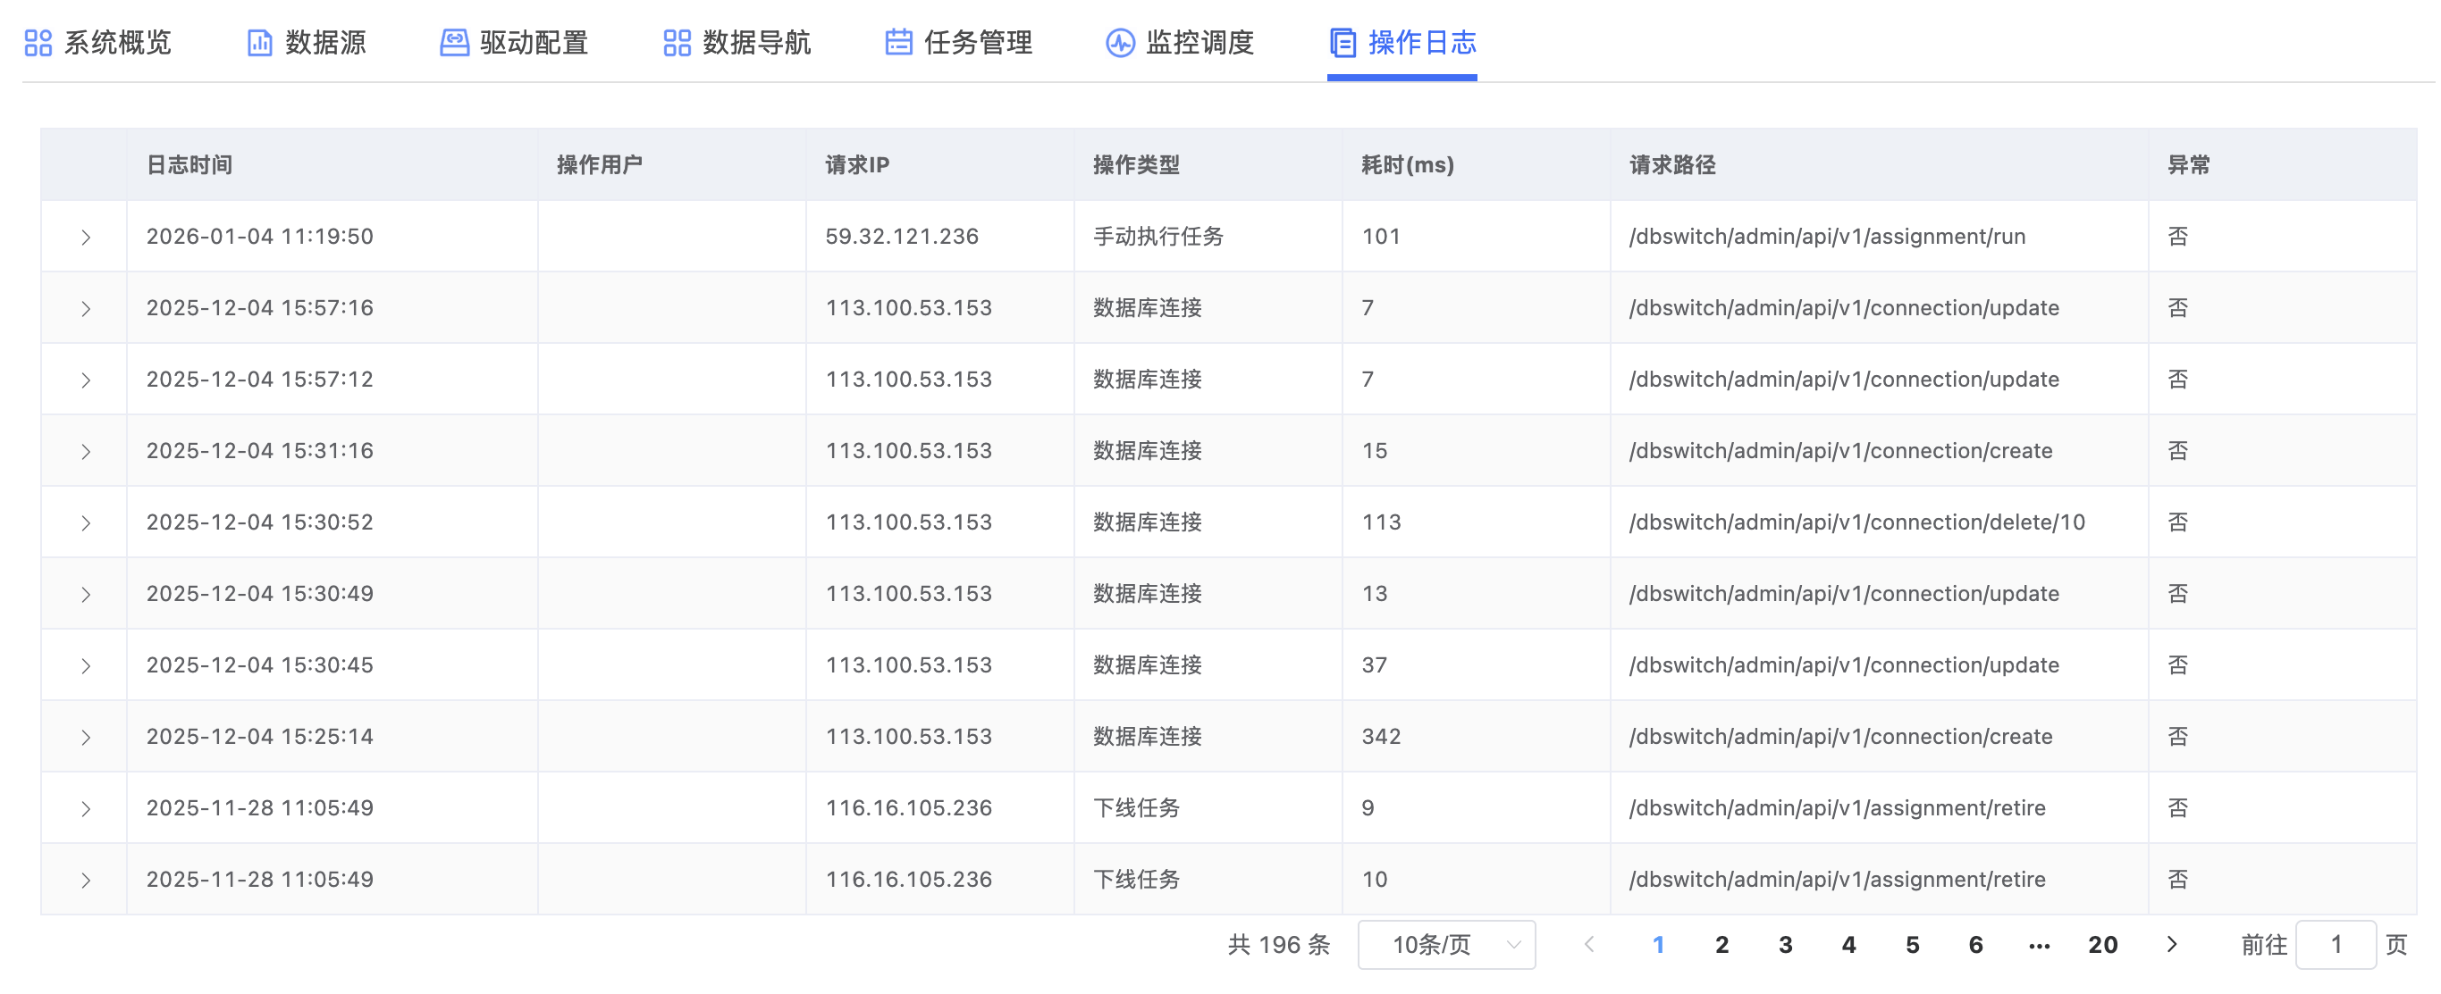2441x994 pixels.
Task: Click the 操作日志 document icon
Action: 1343,43
